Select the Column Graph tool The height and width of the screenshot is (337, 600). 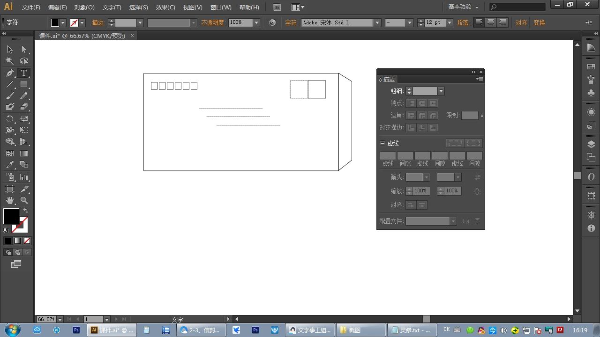(x=24, y=177)
